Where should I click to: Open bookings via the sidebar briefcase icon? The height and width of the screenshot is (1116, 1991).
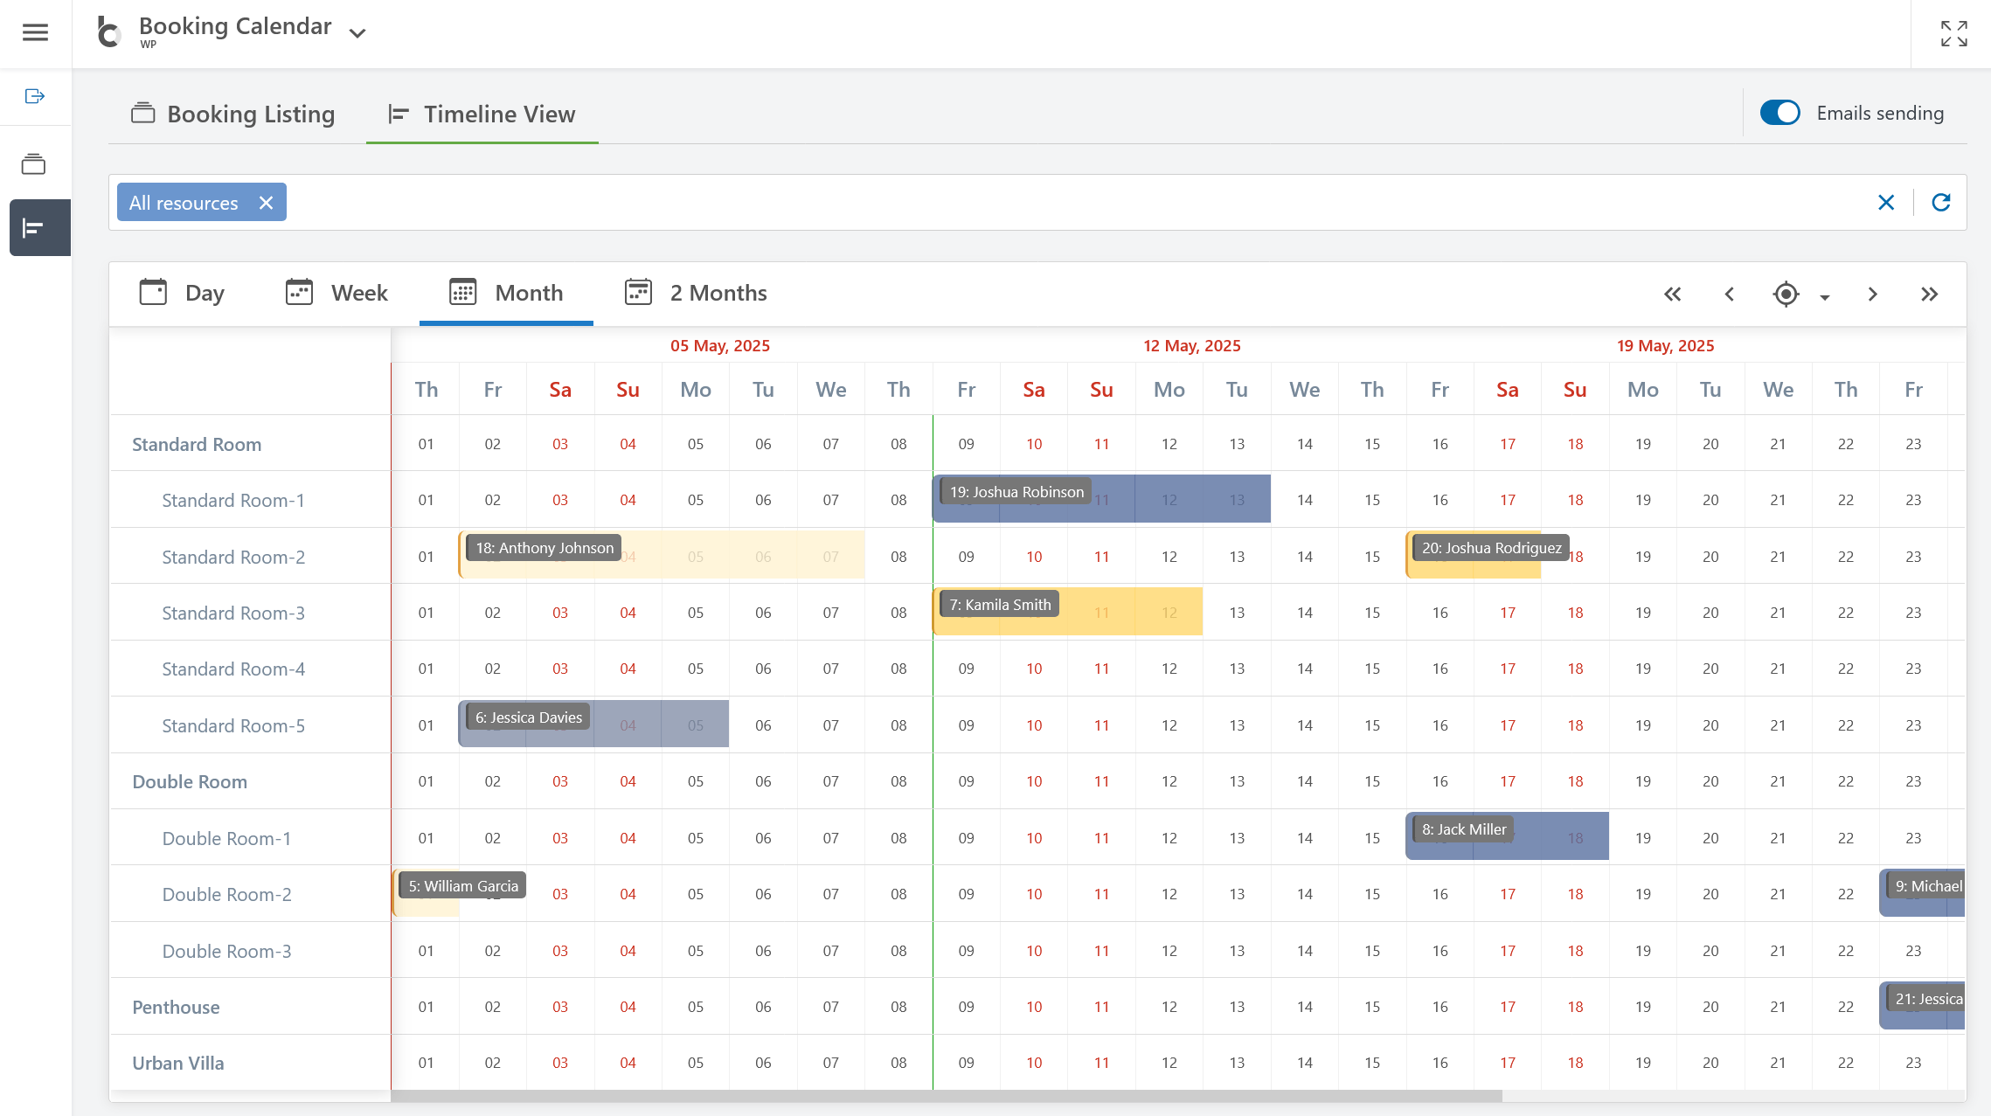[x=35, y=163]
